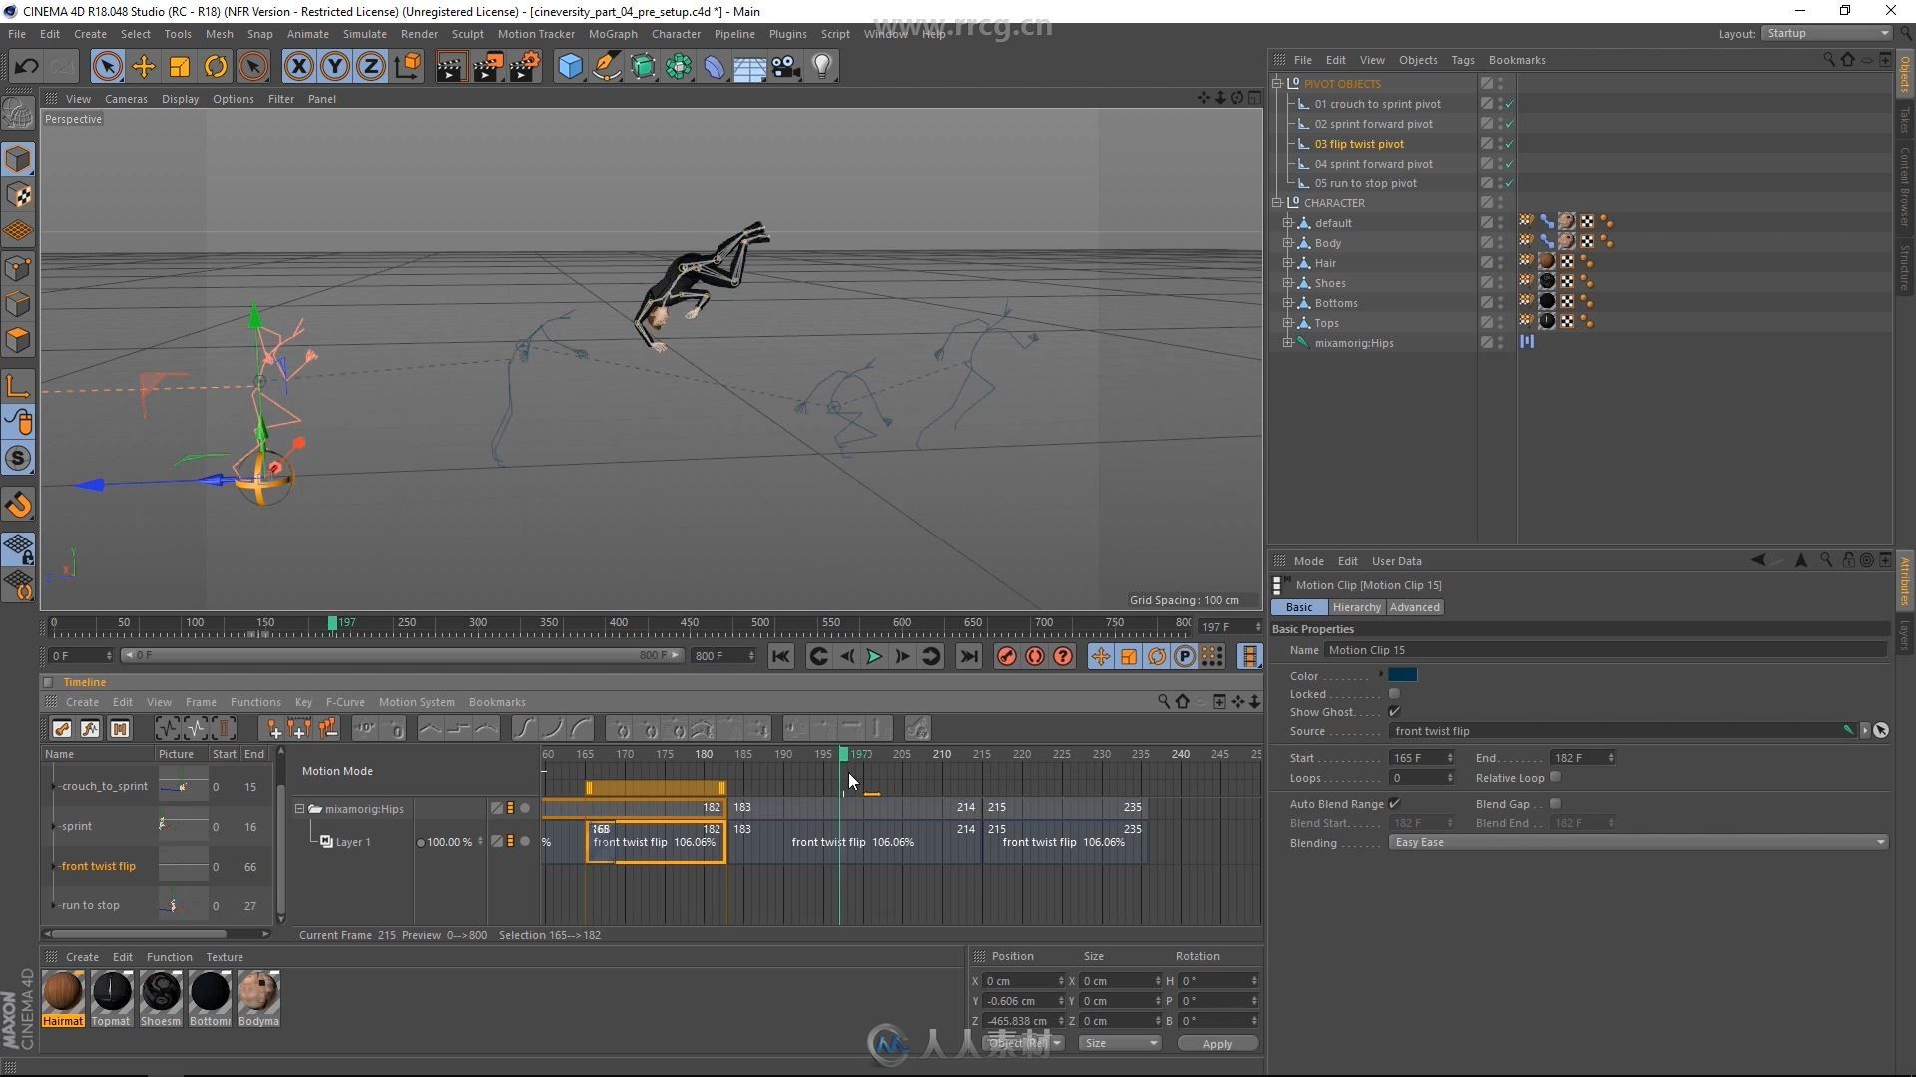Select Bodyma material thumbnail
Viewport: 1916px width, 1077px height.
point(258,999)
